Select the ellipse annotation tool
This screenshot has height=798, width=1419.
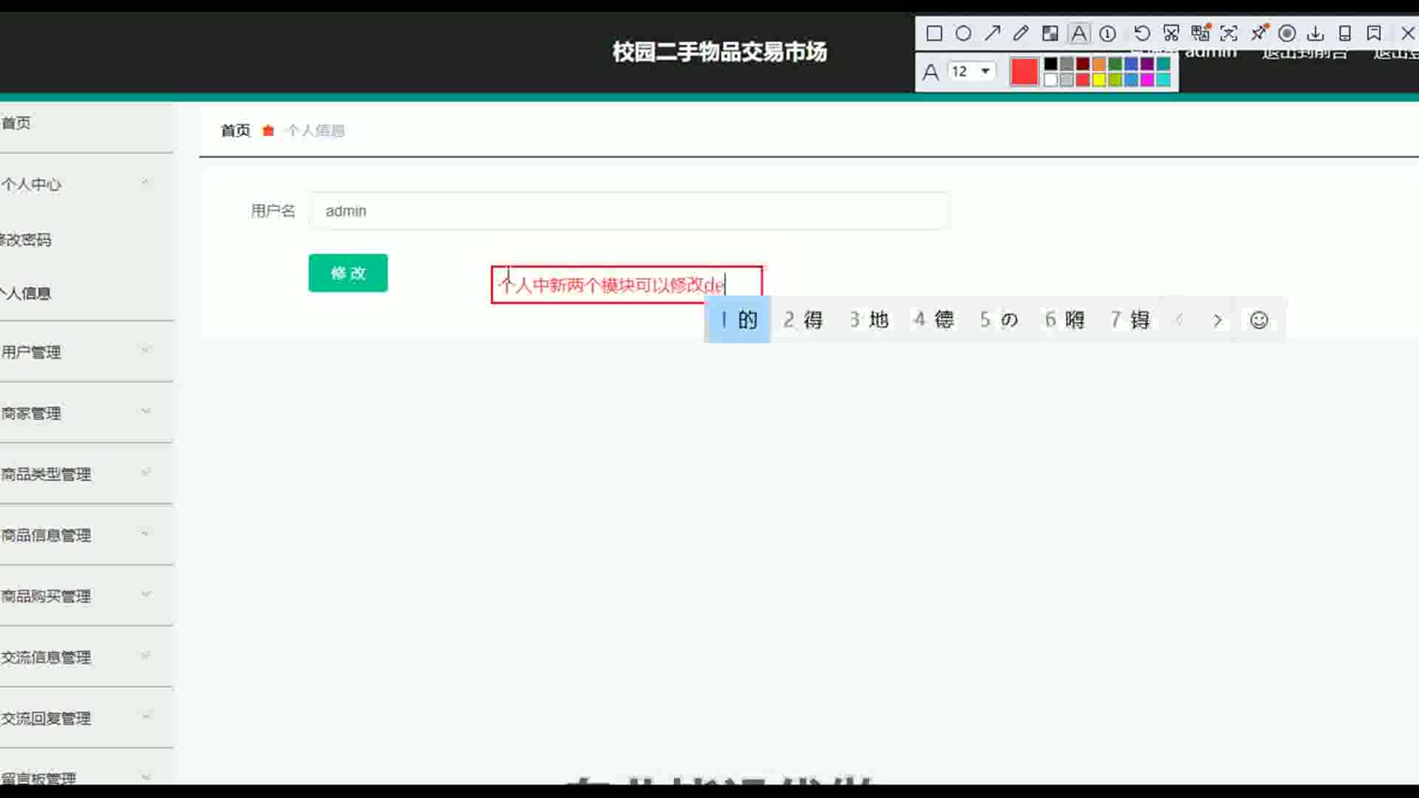(963, 33)
